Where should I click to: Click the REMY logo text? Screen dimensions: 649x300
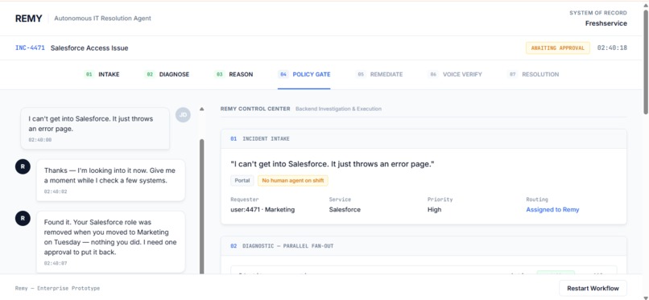pyautogui.click(x=28, y=18)
